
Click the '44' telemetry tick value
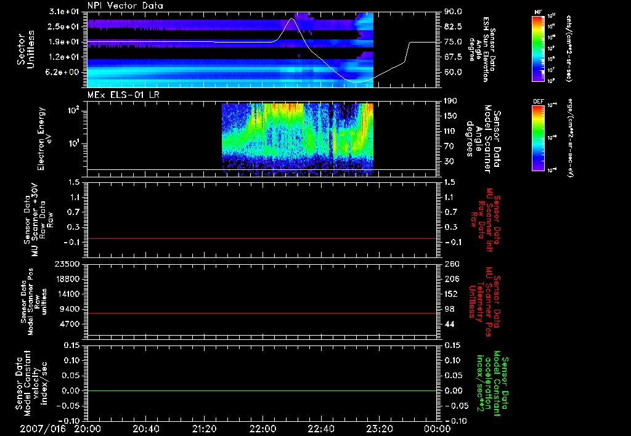pos(449,325)
